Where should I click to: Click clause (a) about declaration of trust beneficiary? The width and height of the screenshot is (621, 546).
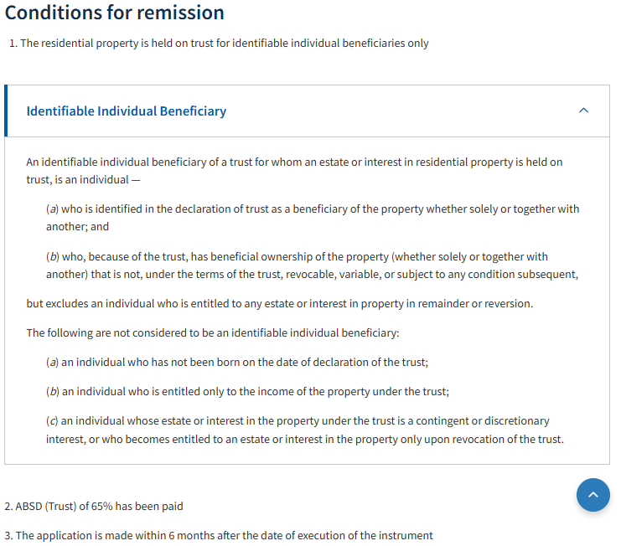point(312,209)
